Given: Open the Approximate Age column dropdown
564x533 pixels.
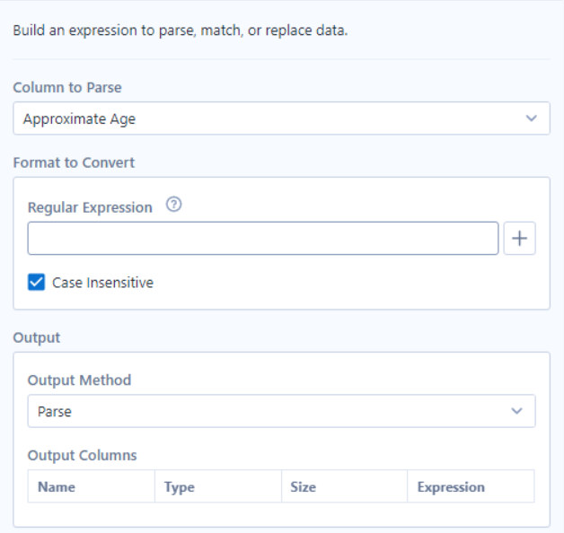Looking at the screenshot, I should point(281,118).
